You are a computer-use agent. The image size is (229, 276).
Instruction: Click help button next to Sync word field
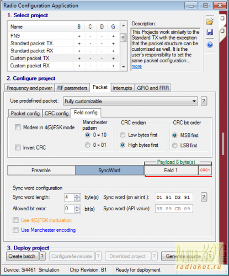204,197
